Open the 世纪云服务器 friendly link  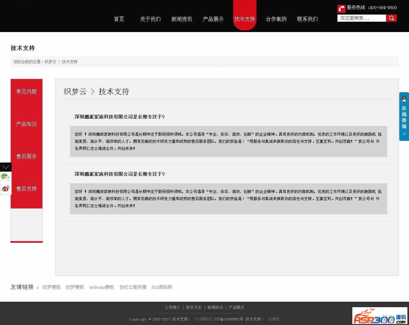pos(133,287)
